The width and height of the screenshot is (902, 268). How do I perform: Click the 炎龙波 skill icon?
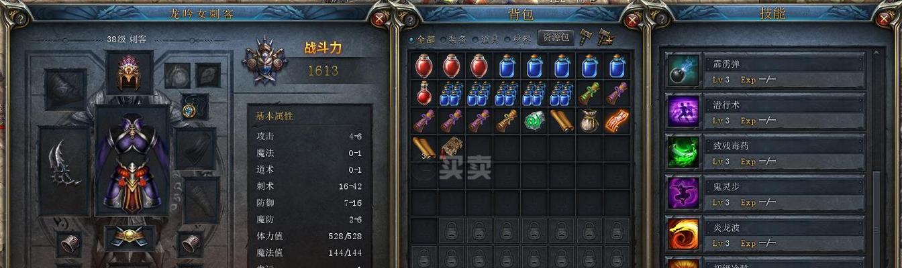(x=683, y=234)
